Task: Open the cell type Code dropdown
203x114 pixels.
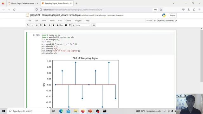Action: point(83,25)
